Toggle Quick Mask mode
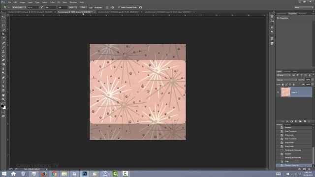This screenshot has width=315, height=177. tap(3, 112)
